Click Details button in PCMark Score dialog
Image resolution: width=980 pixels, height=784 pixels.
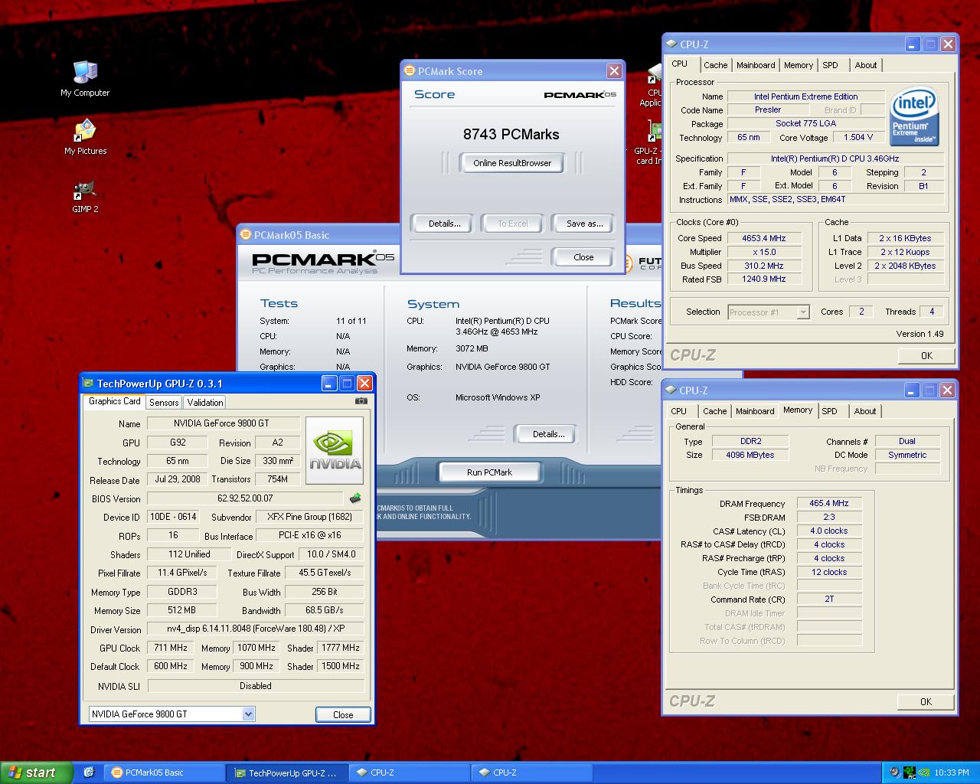(x=445, y=224)
